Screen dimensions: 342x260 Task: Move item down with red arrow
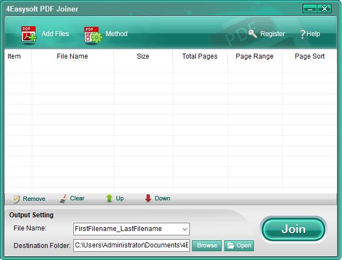148,198
